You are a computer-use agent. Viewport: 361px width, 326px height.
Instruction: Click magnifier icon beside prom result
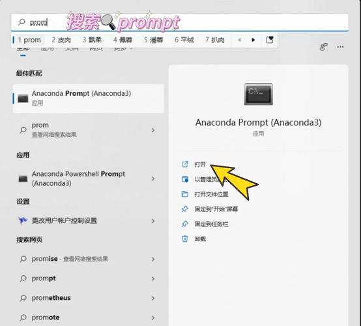pos(23,130)
